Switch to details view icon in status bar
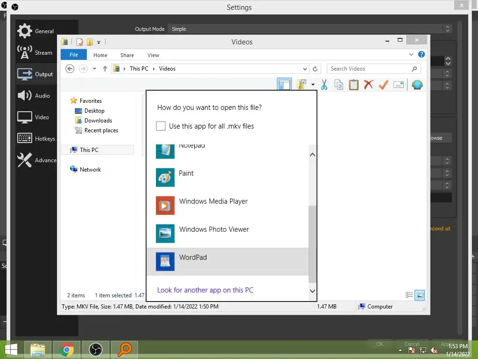 (x=409, y=295)
